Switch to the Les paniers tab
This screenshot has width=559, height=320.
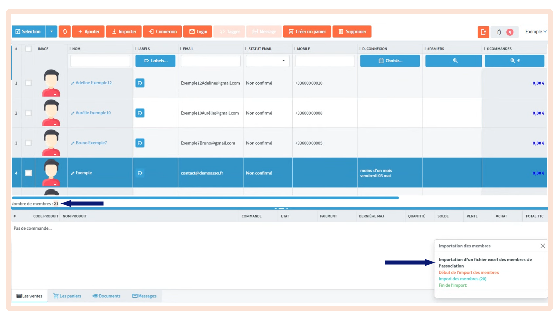pos(67,296)
